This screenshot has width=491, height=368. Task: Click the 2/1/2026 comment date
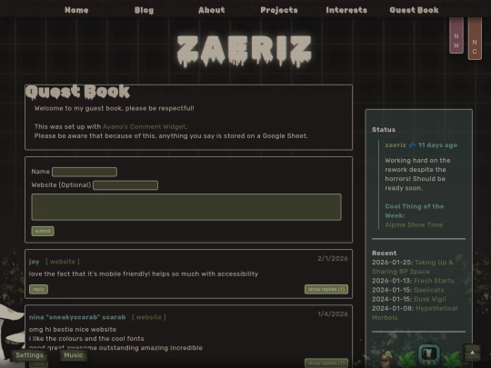(x=333, y=258)
